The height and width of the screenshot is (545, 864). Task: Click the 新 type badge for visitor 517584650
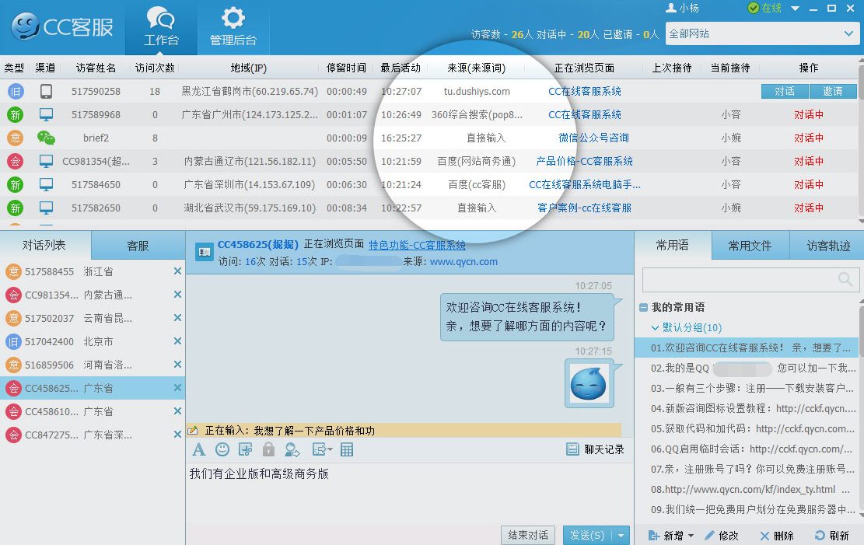coord(16,184)
